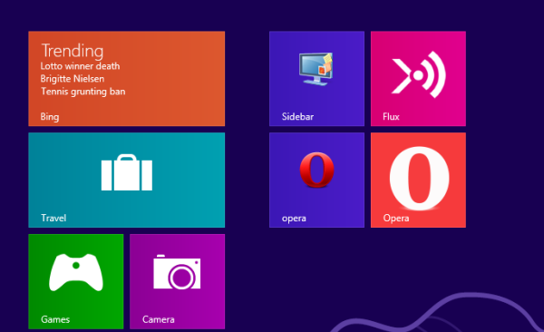This screenshot has width=544, height=332.
Task: Select the 'Tennis grunting ban' trending item
Action: pyautogui.click(x=83, y=92)
